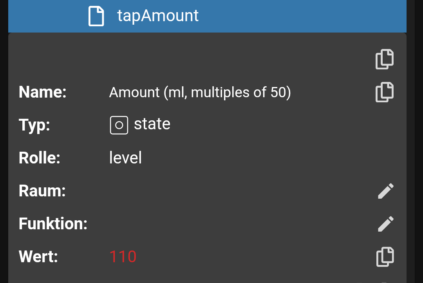The image size is (423, 283).
Task: Click the red value 110
Action: pos(123,256)
